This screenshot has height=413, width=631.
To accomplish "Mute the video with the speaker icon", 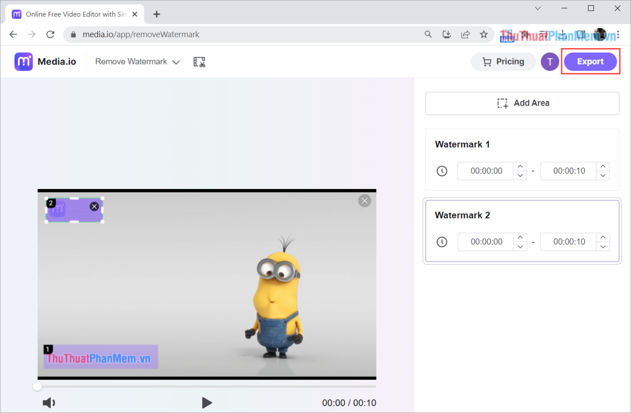I will (49, 402).
